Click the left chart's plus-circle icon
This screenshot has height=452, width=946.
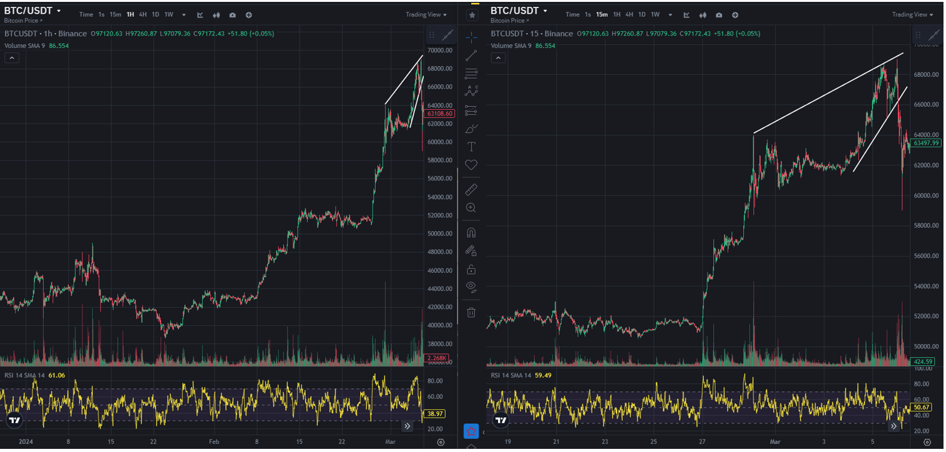tap(249, 14)
